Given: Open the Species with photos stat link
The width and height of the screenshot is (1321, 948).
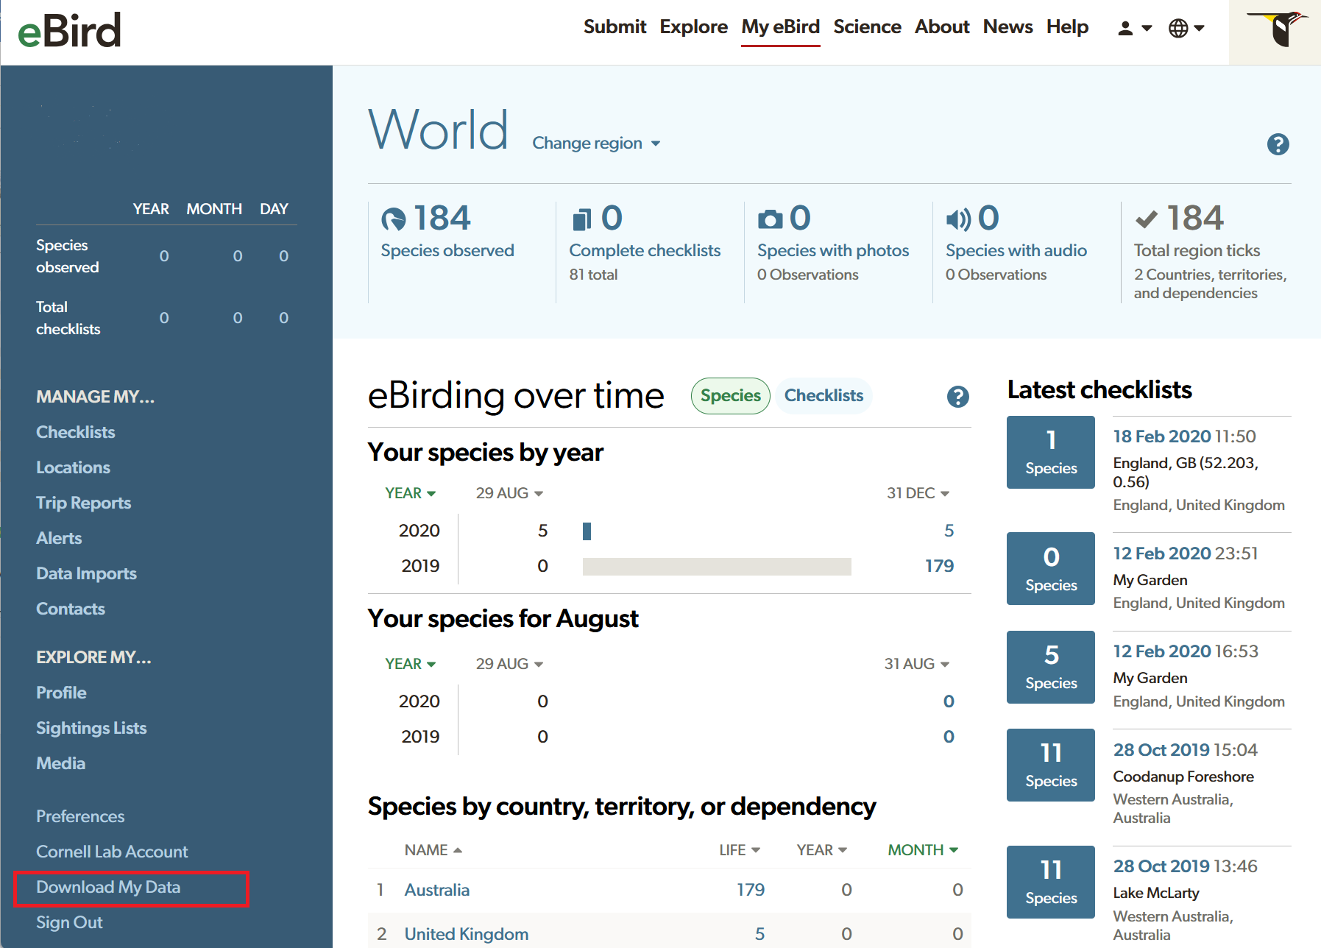Looking at the screenshot, I should 833,250.
